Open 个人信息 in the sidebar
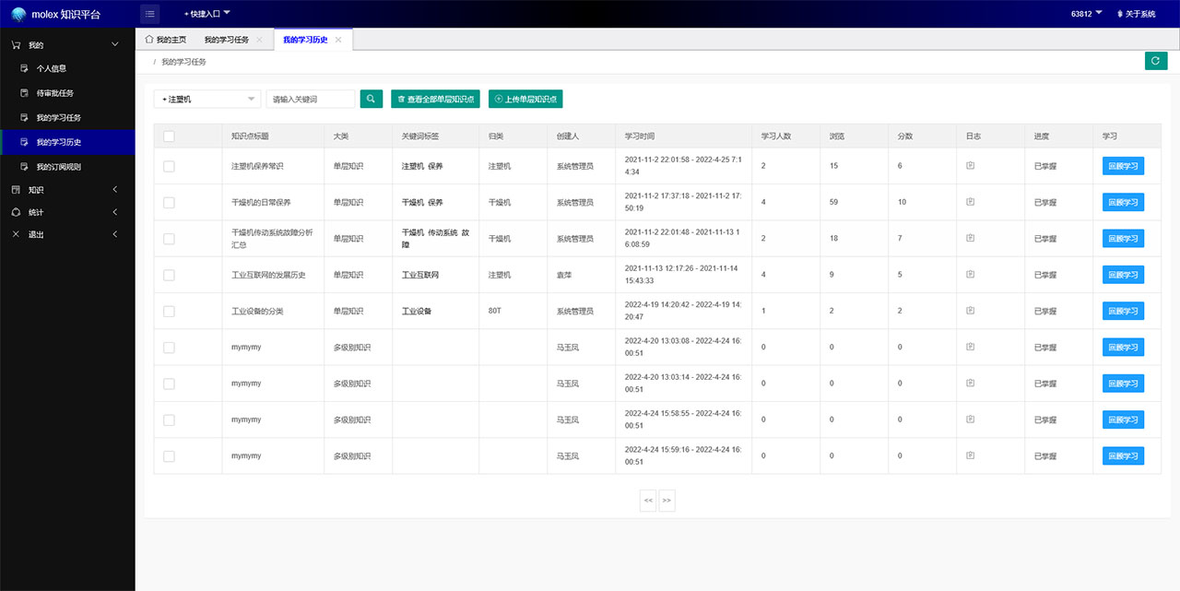Screen dimensions: 1180x591 pyautogui.click(x=51, y=68)
